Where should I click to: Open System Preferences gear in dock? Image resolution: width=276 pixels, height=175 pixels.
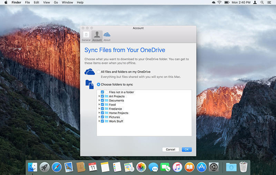(213, 167)
